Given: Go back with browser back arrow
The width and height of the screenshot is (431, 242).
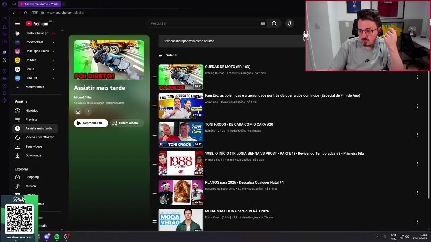Looking at the screenshot, I should click(13, 13).
